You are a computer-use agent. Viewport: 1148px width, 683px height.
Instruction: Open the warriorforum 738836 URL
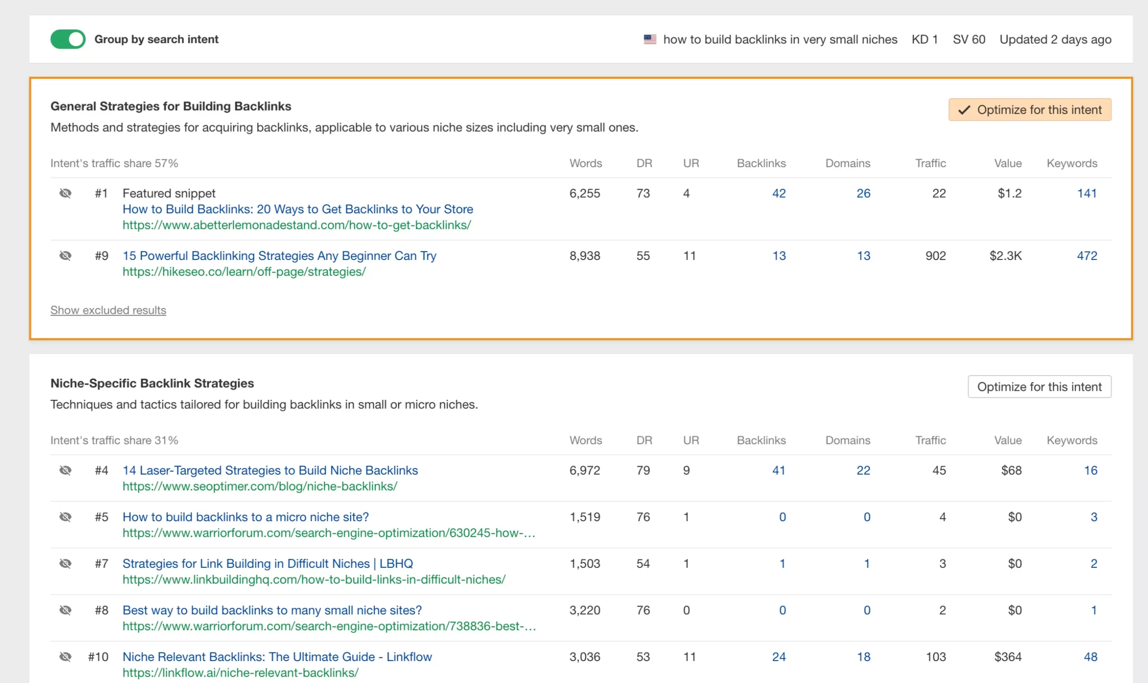click(x=329, y=627)
